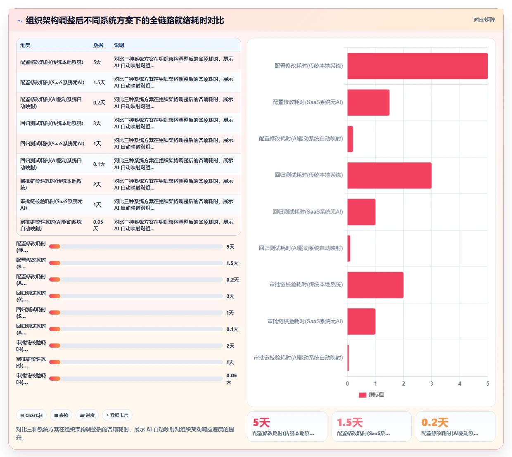Click the 说明 column header

click(x=119, y=45)
